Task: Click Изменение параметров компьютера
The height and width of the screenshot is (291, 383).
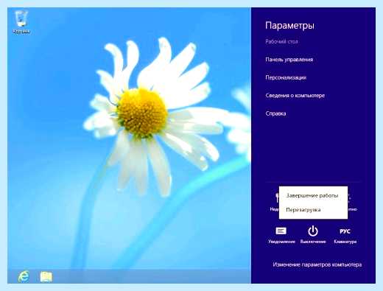Action: pyautogui.click(x=317, y=264)
